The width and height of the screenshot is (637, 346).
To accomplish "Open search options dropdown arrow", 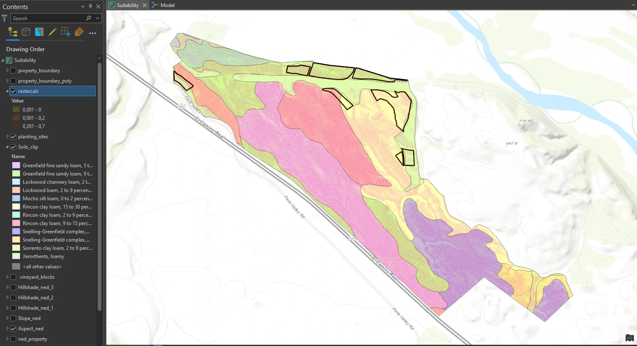I will point(97,18).
